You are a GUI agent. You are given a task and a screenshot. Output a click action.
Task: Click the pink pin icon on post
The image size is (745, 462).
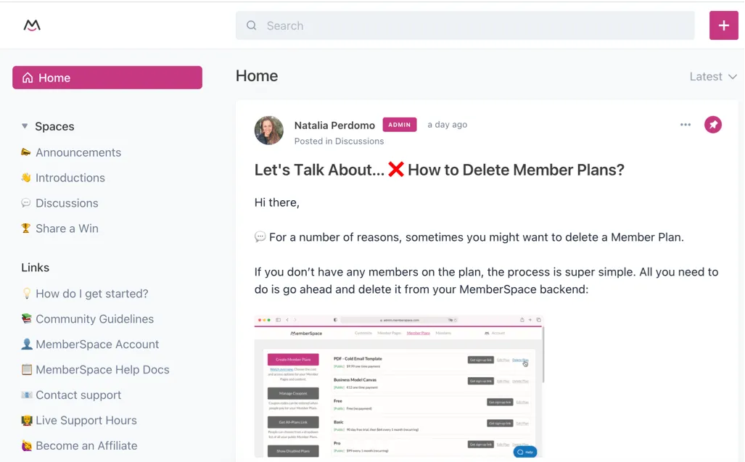712,125
